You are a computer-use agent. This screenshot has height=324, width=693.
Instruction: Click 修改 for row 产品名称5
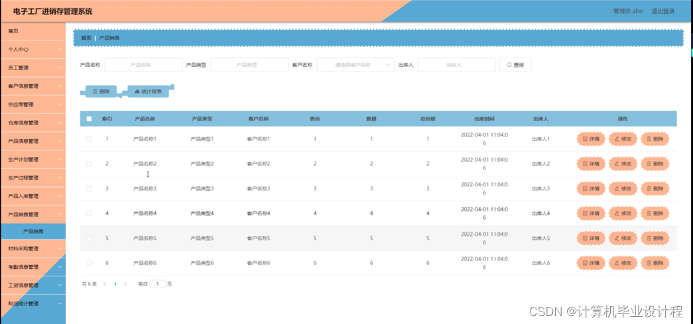click(x=623, y=239)
